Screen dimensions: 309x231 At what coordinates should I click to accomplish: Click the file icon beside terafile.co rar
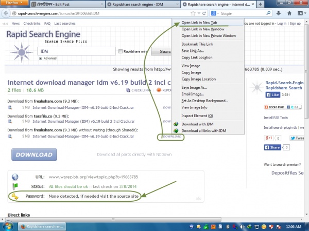point(10,121)
